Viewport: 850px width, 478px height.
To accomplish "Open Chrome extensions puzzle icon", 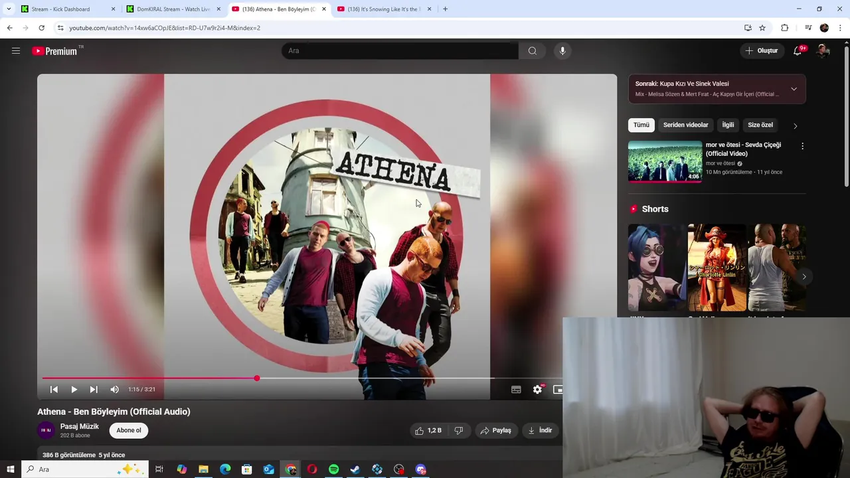I will tap(784, 28).
